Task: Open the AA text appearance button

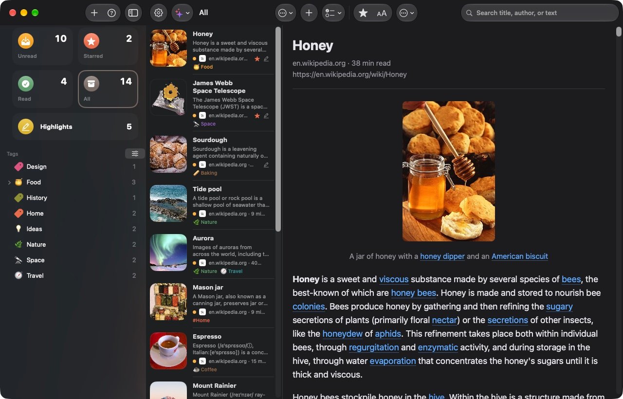Action: pos(382,13)
